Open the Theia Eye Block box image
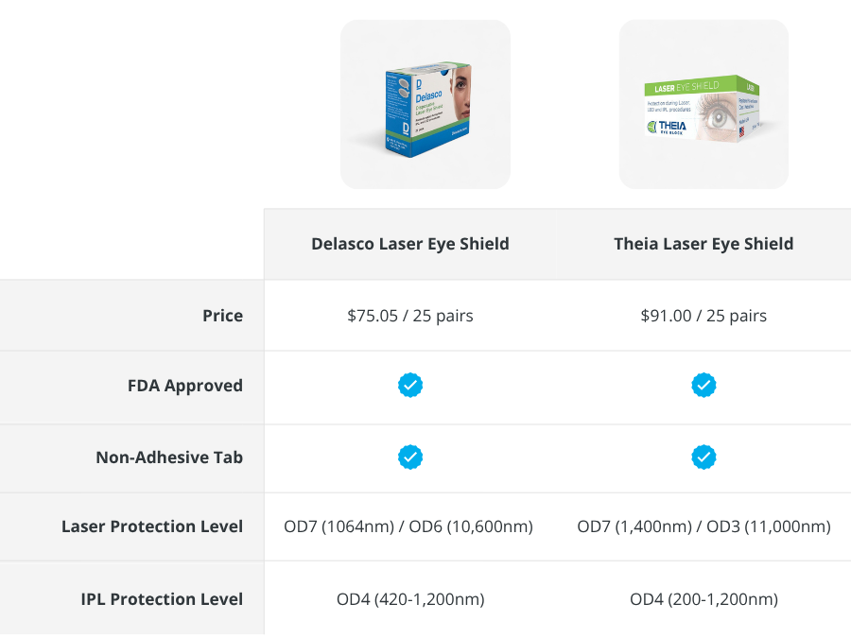The height and width of the screenshot is (638, 851). 703,106
